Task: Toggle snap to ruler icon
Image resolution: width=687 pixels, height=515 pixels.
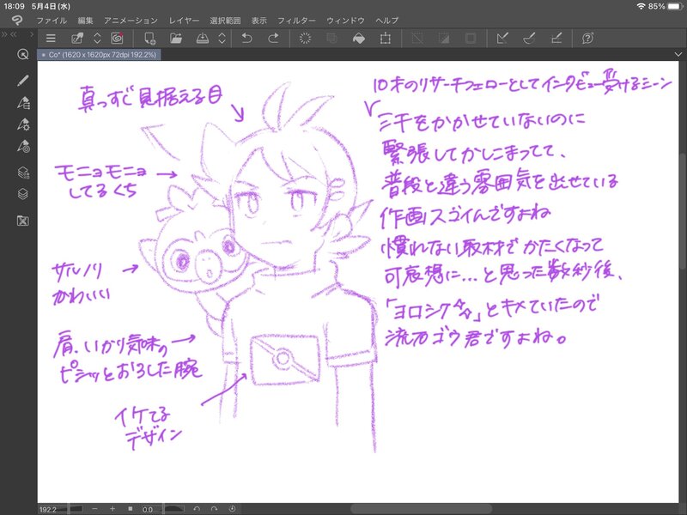Action: [x=502, y=39]
